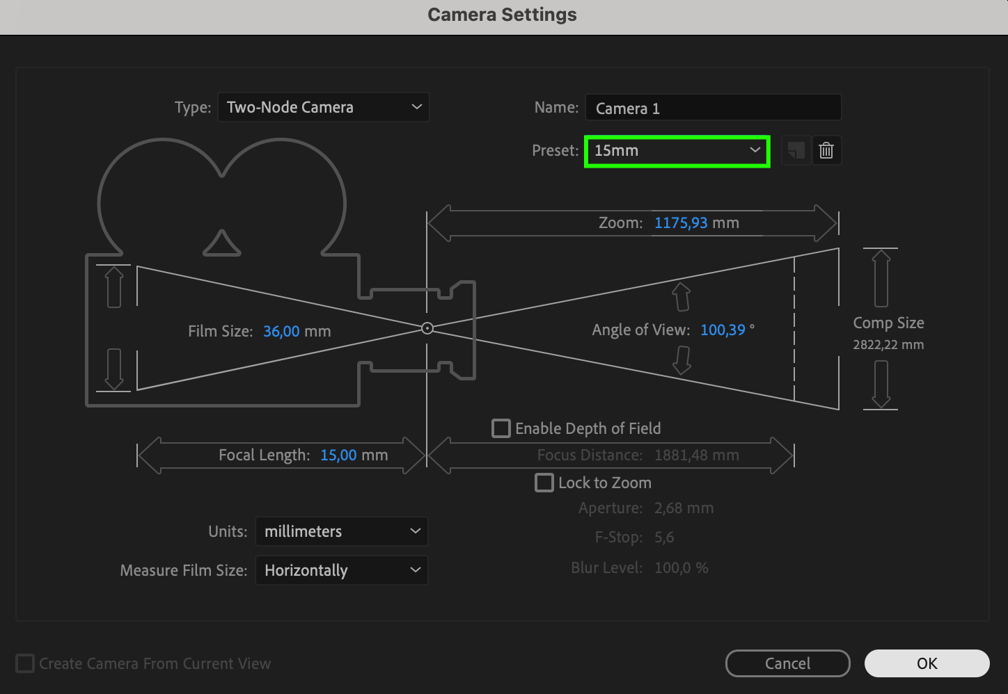The height and width of the screenshot is (694, 1008).
Task: Click the down arrow below Angle of View
Action: pos(682,360)
